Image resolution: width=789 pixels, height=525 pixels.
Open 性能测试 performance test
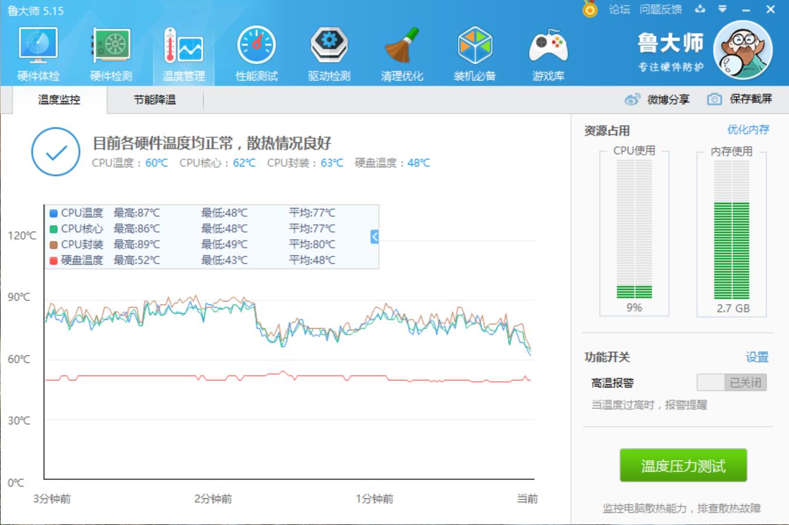pos(256,54)
